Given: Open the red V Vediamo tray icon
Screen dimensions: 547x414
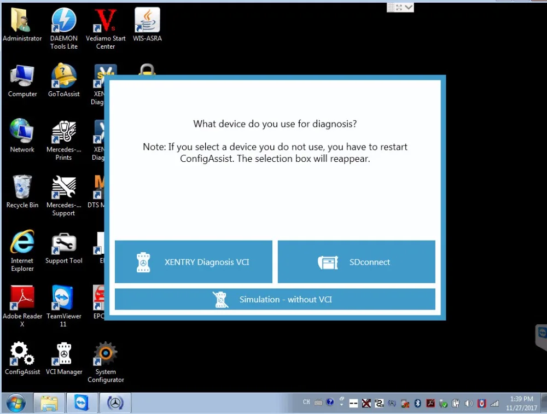Looking at the screenshot, I should (482, 403).
